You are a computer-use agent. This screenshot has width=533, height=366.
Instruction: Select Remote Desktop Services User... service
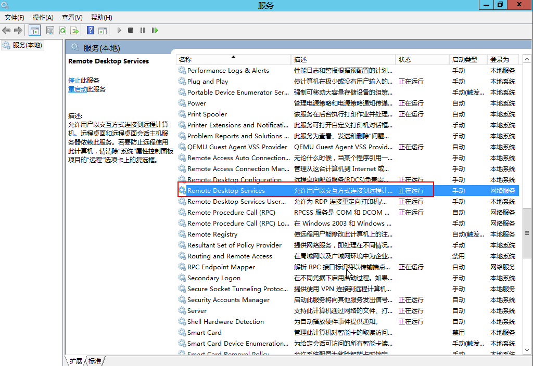pos(347,201)
